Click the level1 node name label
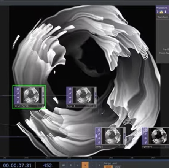 click(71, 106)
